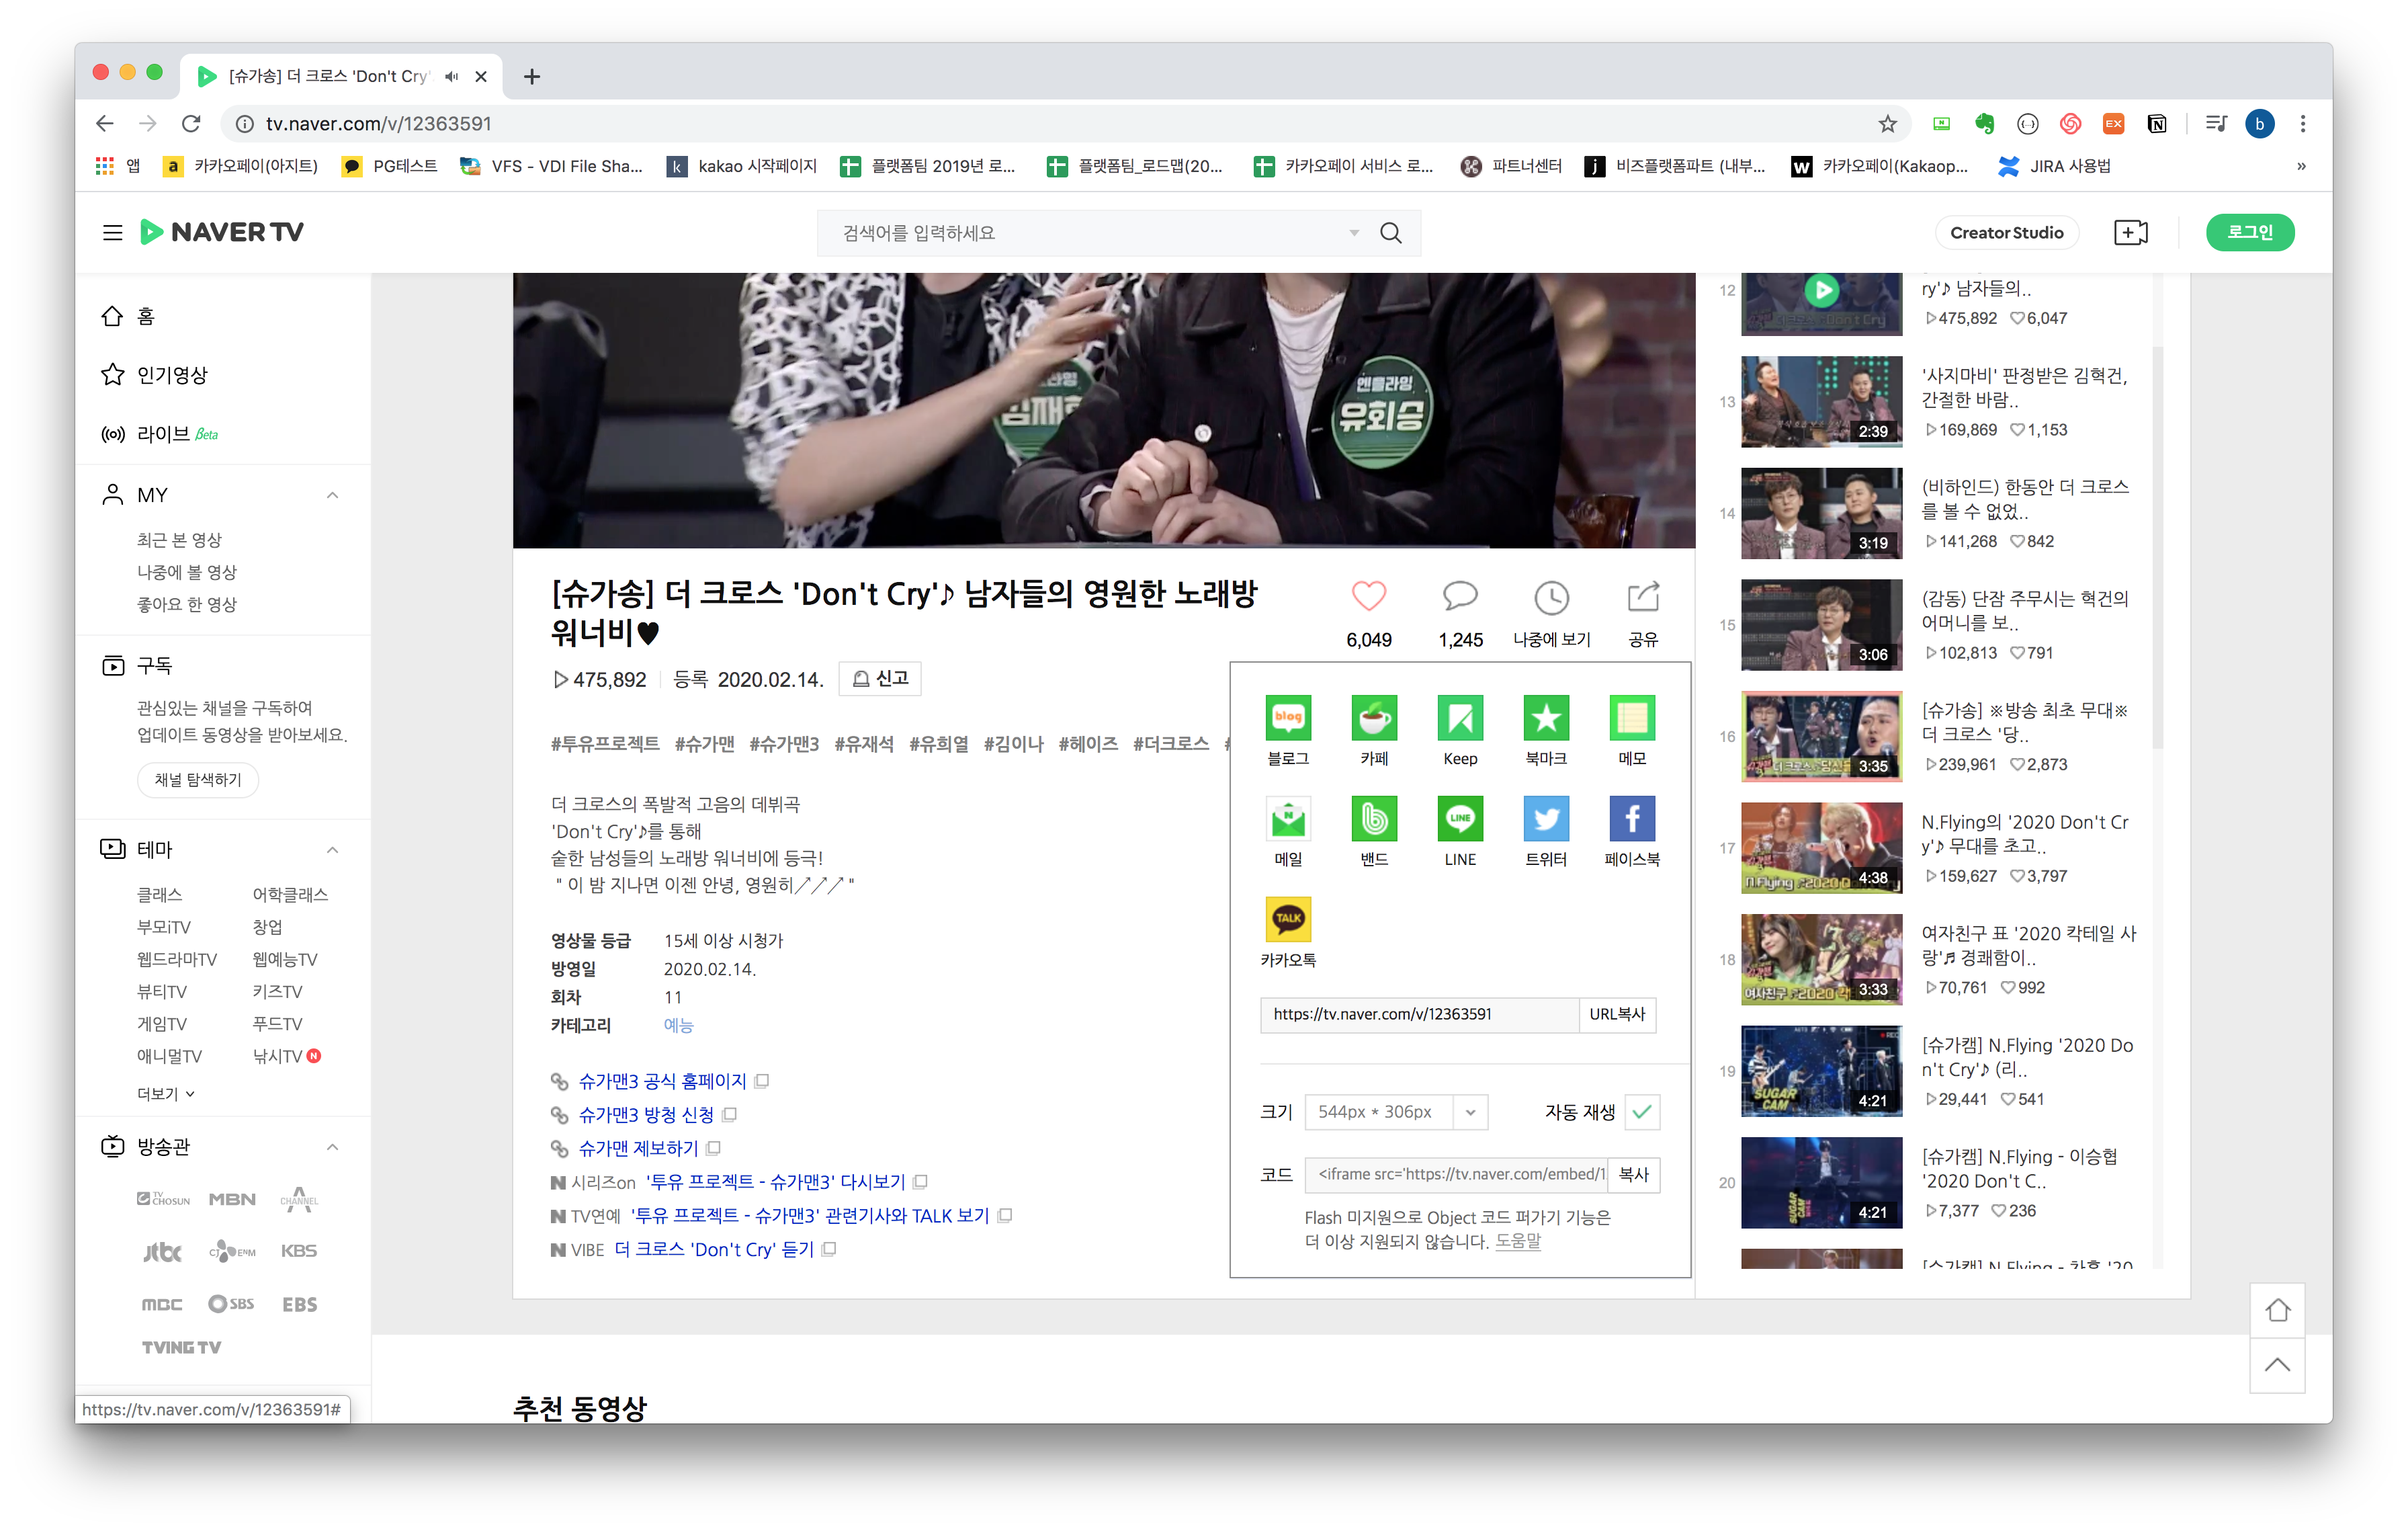
Task: Share to KakaoTalk icon
Action: [x=1288, y=919]
